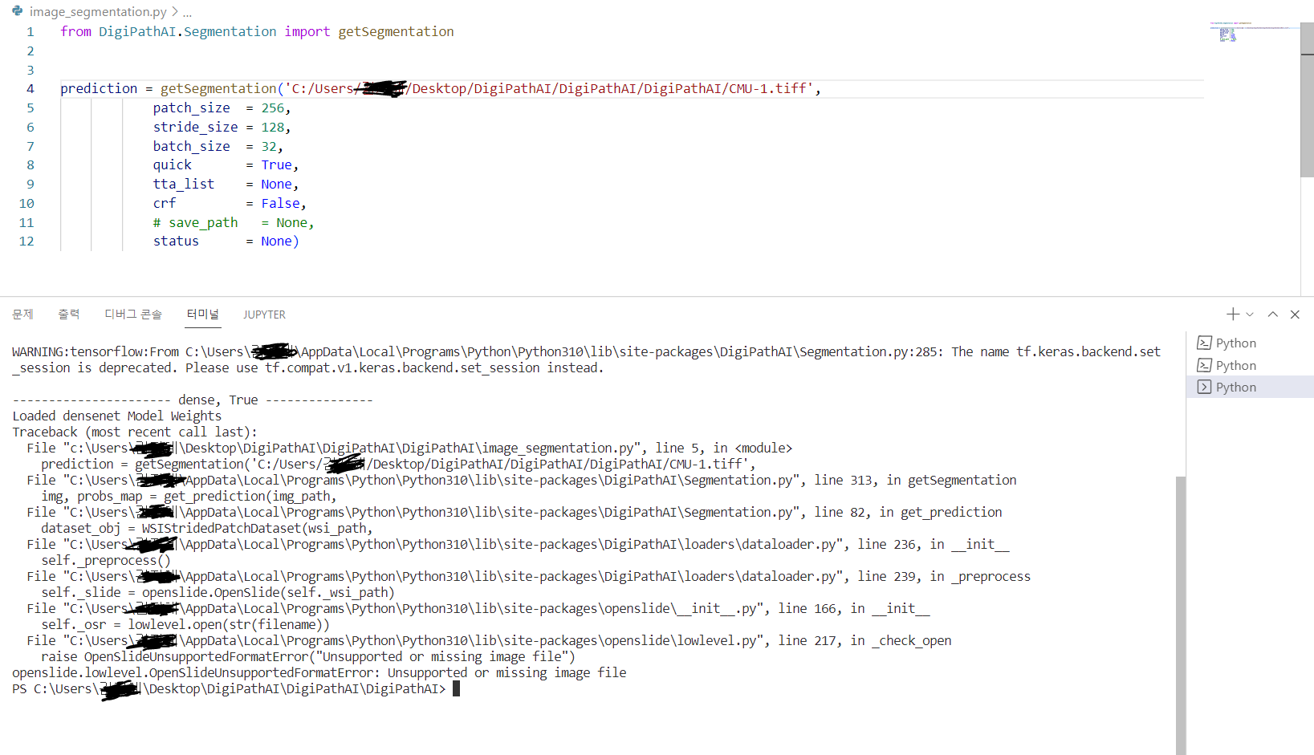The height and width of the screenshot is (755, 1314).
Task: Click line number 11 in the gutter
Action: point(26,223)
